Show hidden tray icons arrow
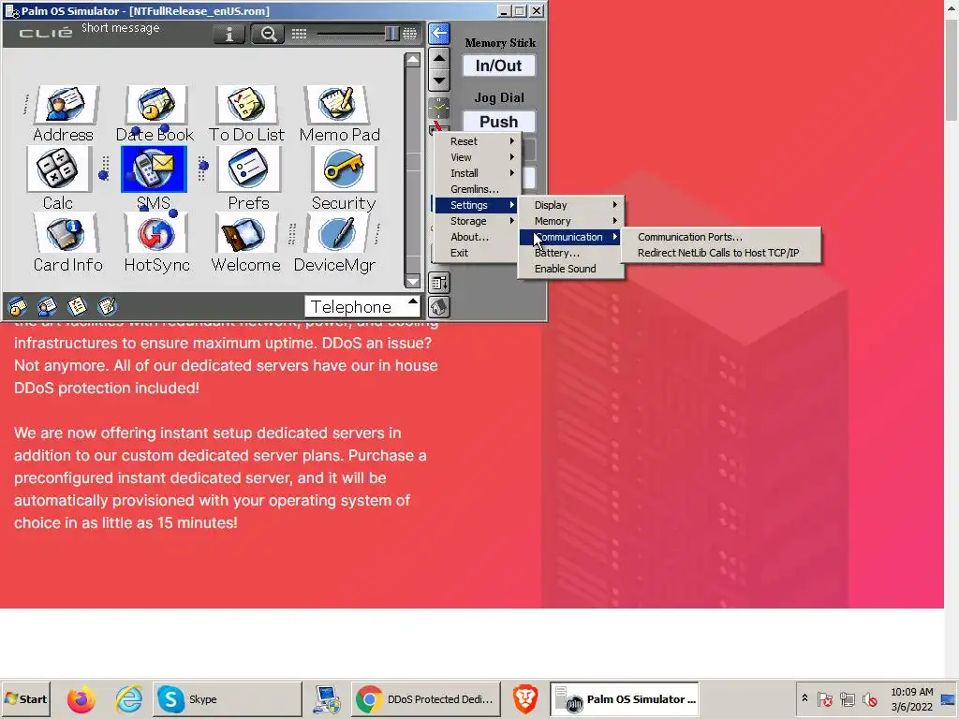This screenshot has width=959, height=719. (804, 698)
